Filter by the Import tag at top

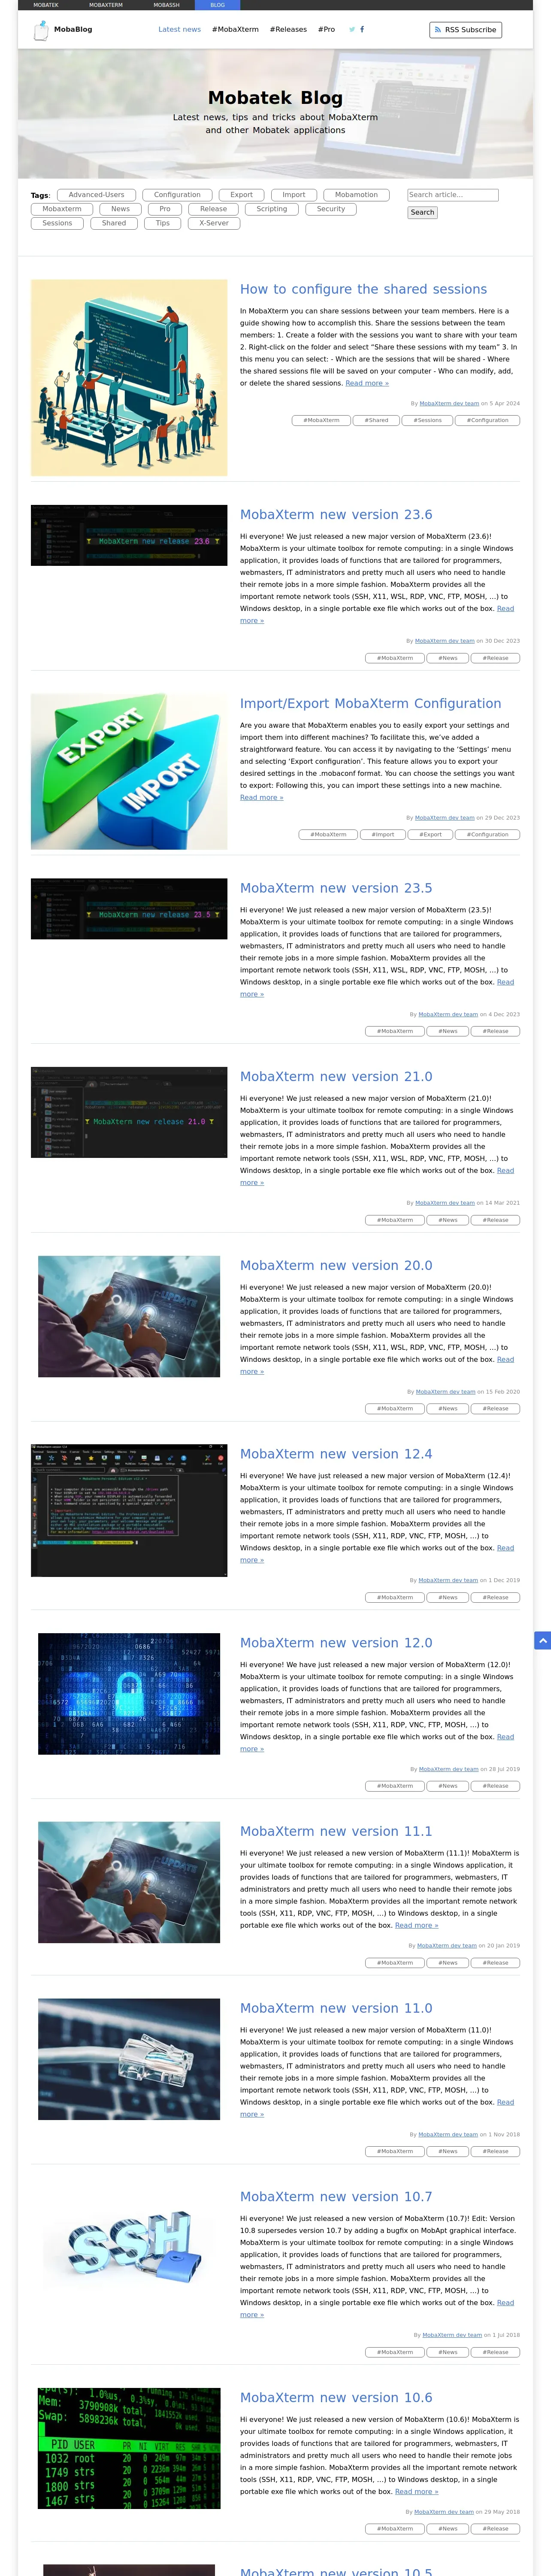click(x=293, y=195)
